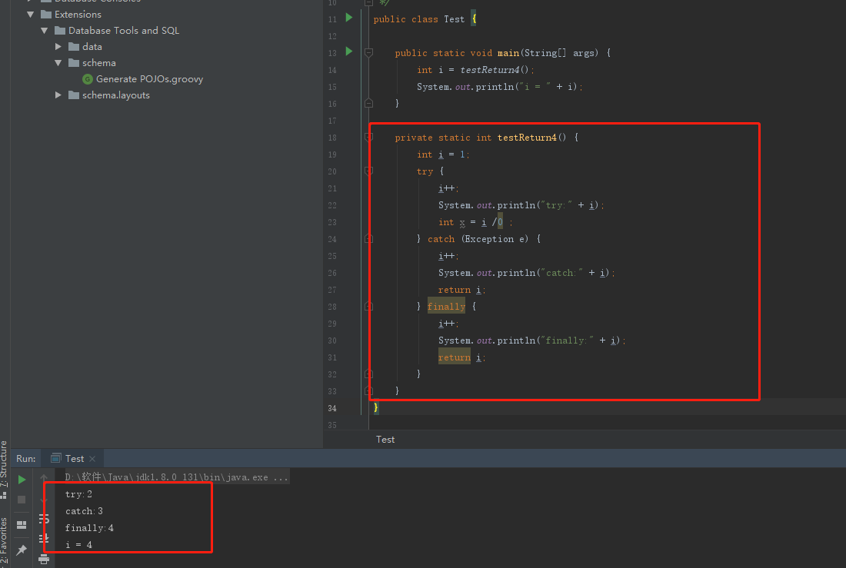This screenshot has height=568, width=846.
Task: Collapse Database Tools and SQL node
Action: 45,31
